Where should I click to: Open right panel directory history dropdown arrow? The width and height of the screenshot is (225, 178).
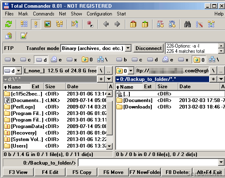pos(221,79)
